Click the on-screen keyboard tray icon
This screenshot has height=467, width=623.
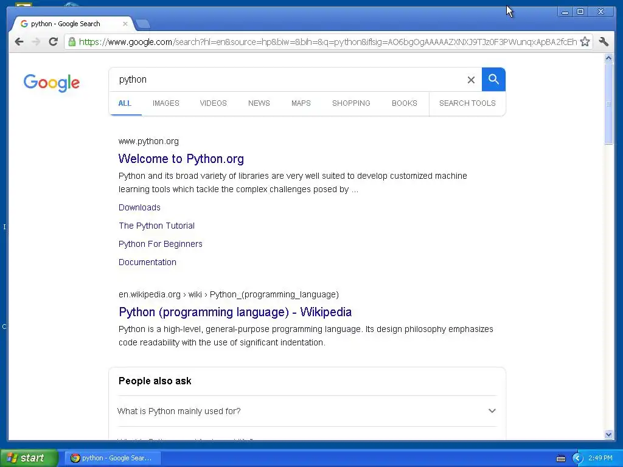[561, 458]
